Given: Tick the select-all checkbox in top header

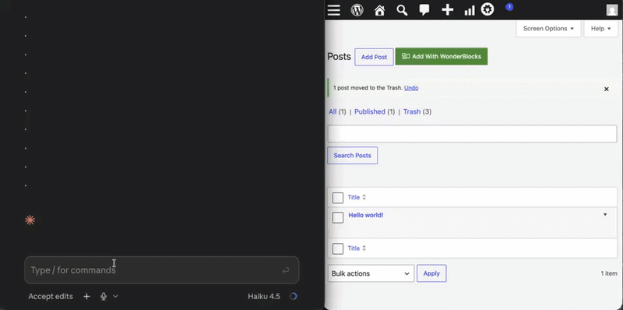Looking at the screenshot, I should pyautogui.click(x=338, y=198).
